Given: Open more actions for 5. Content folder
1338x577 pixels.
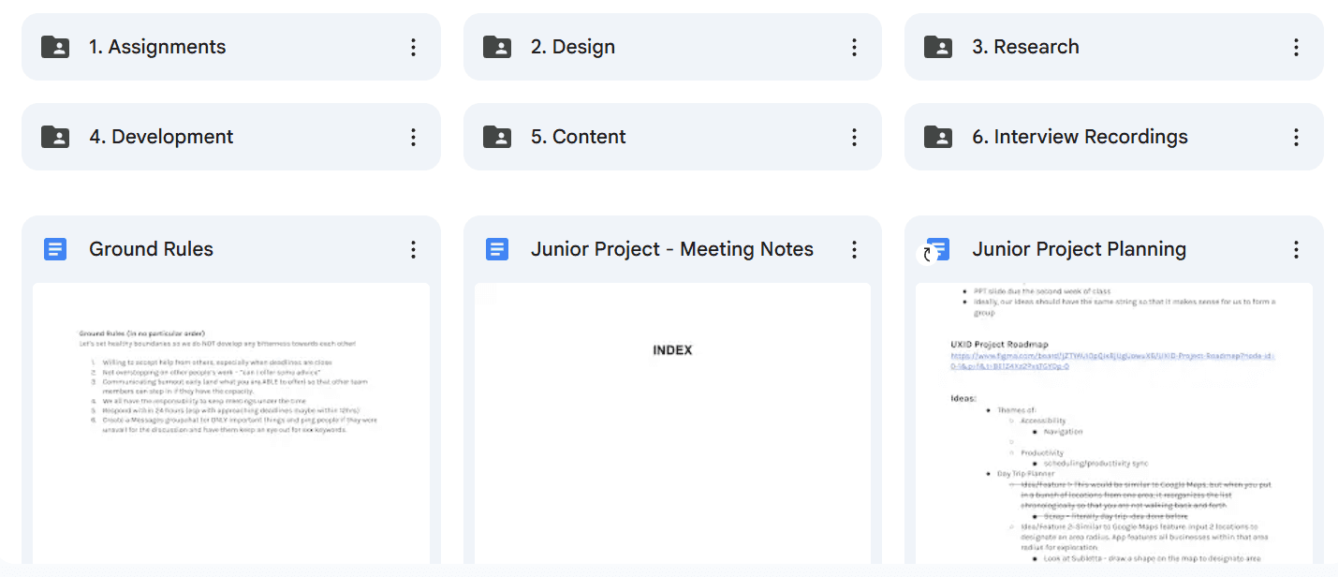Looking at the screenshot, I should 854,137.
